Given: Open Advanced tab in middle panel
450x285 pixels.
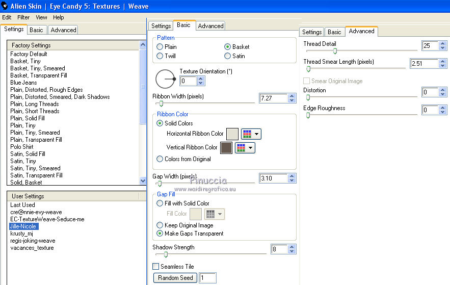Looking at the screenshot, I should [x=210, y=26].
